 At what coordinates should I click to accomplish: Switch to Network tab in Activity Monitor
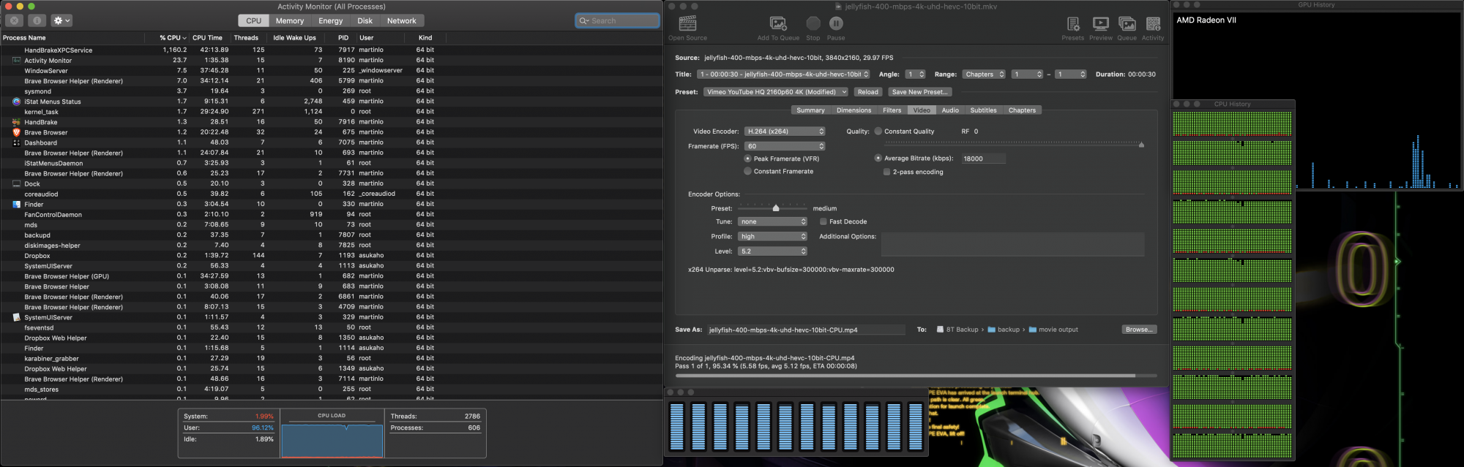pyautogui.click(x=401, y=20)
